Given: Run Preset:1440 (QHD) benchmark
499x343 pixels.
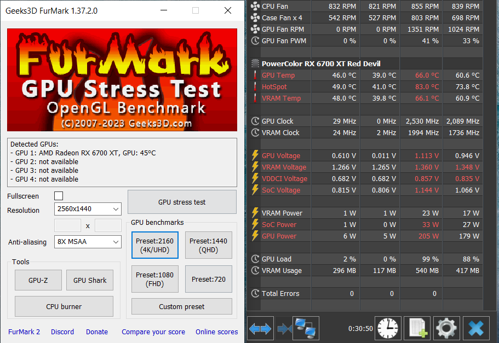Looking at the screenshot, I should [x=209, y=245].
